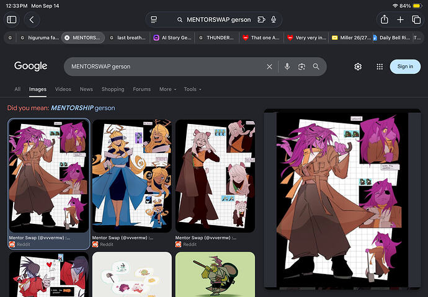
Task: Tap the address bar magnifier icon
Action: click(x=180, y=20)
